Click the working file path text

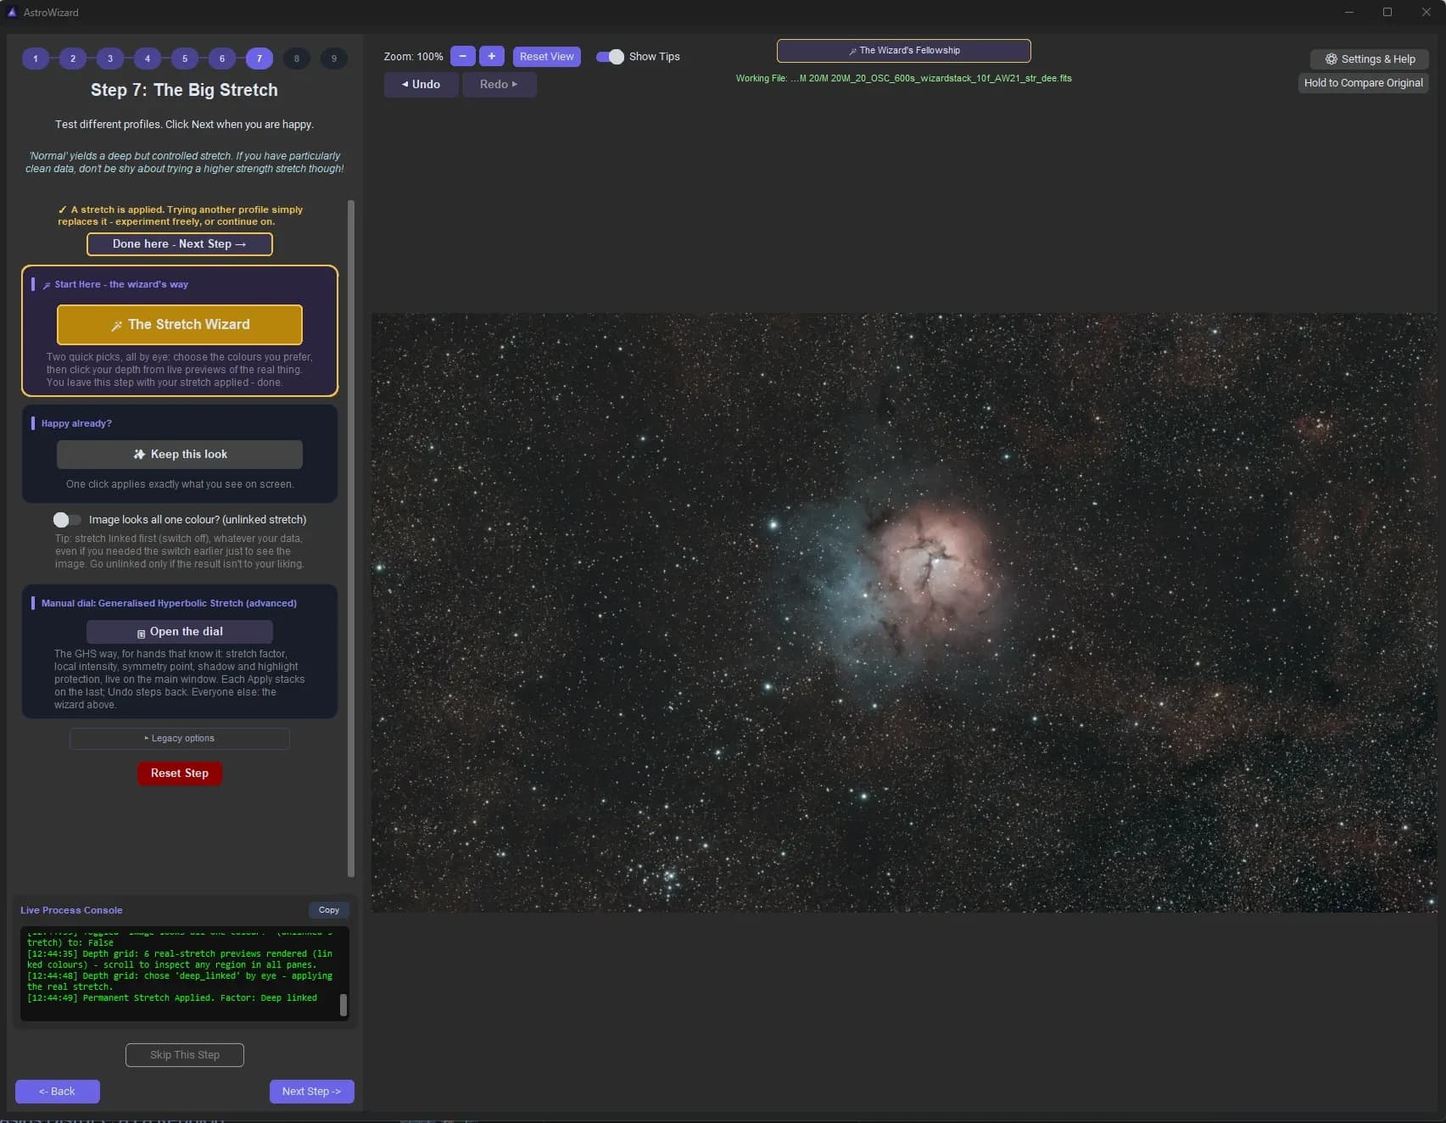904,78
